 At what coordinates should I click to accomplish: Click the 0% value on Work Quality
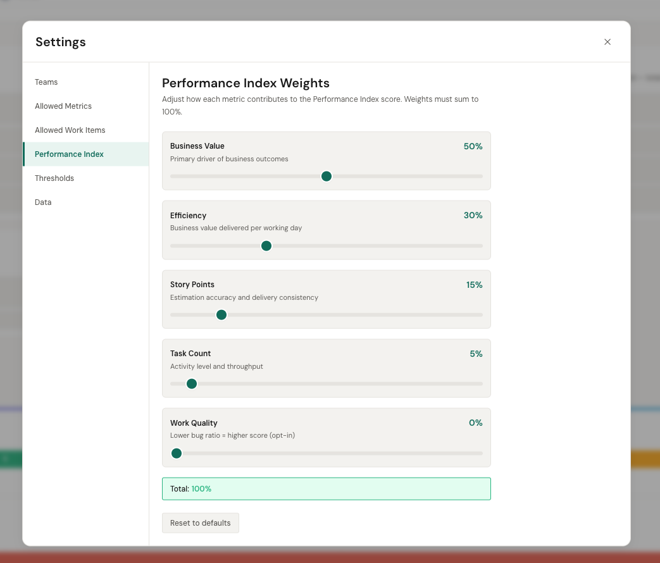tap(475, 423)
